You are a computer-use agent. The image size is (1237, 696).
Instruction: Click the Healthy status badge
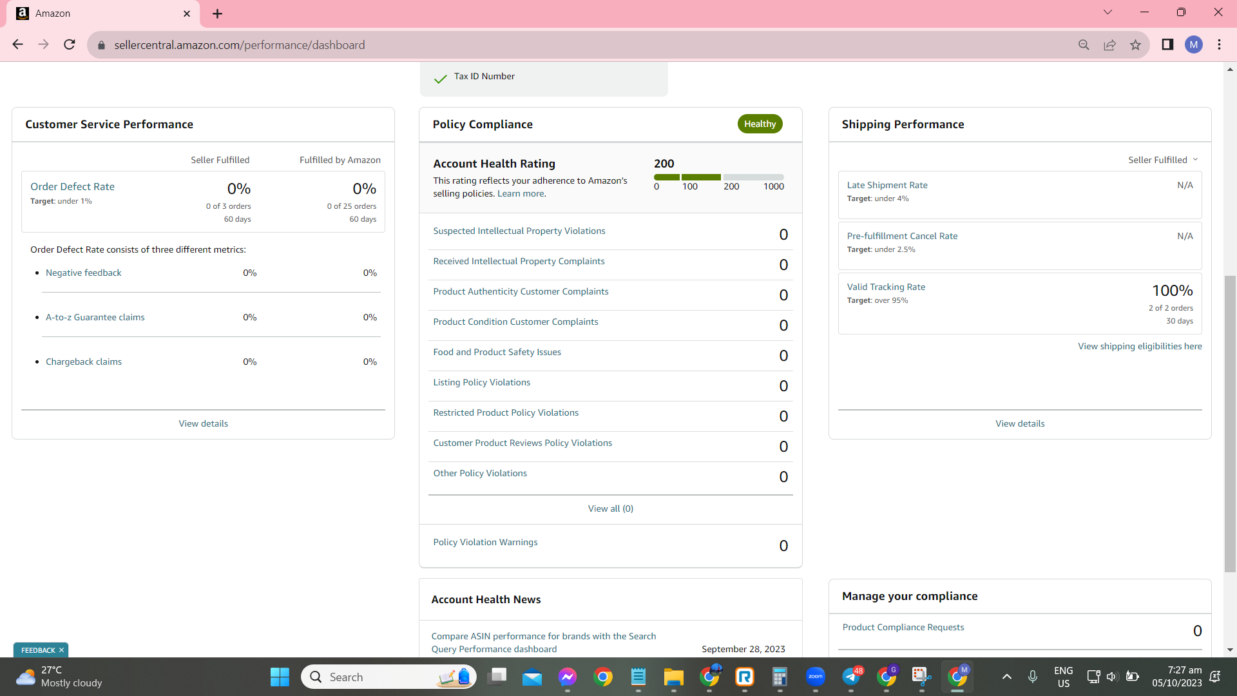coord(760,124)
